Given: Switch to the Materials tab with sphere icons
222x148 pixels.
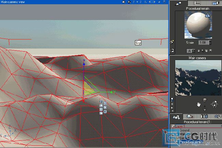Looking at the screenshot, I should click(190, 116).
